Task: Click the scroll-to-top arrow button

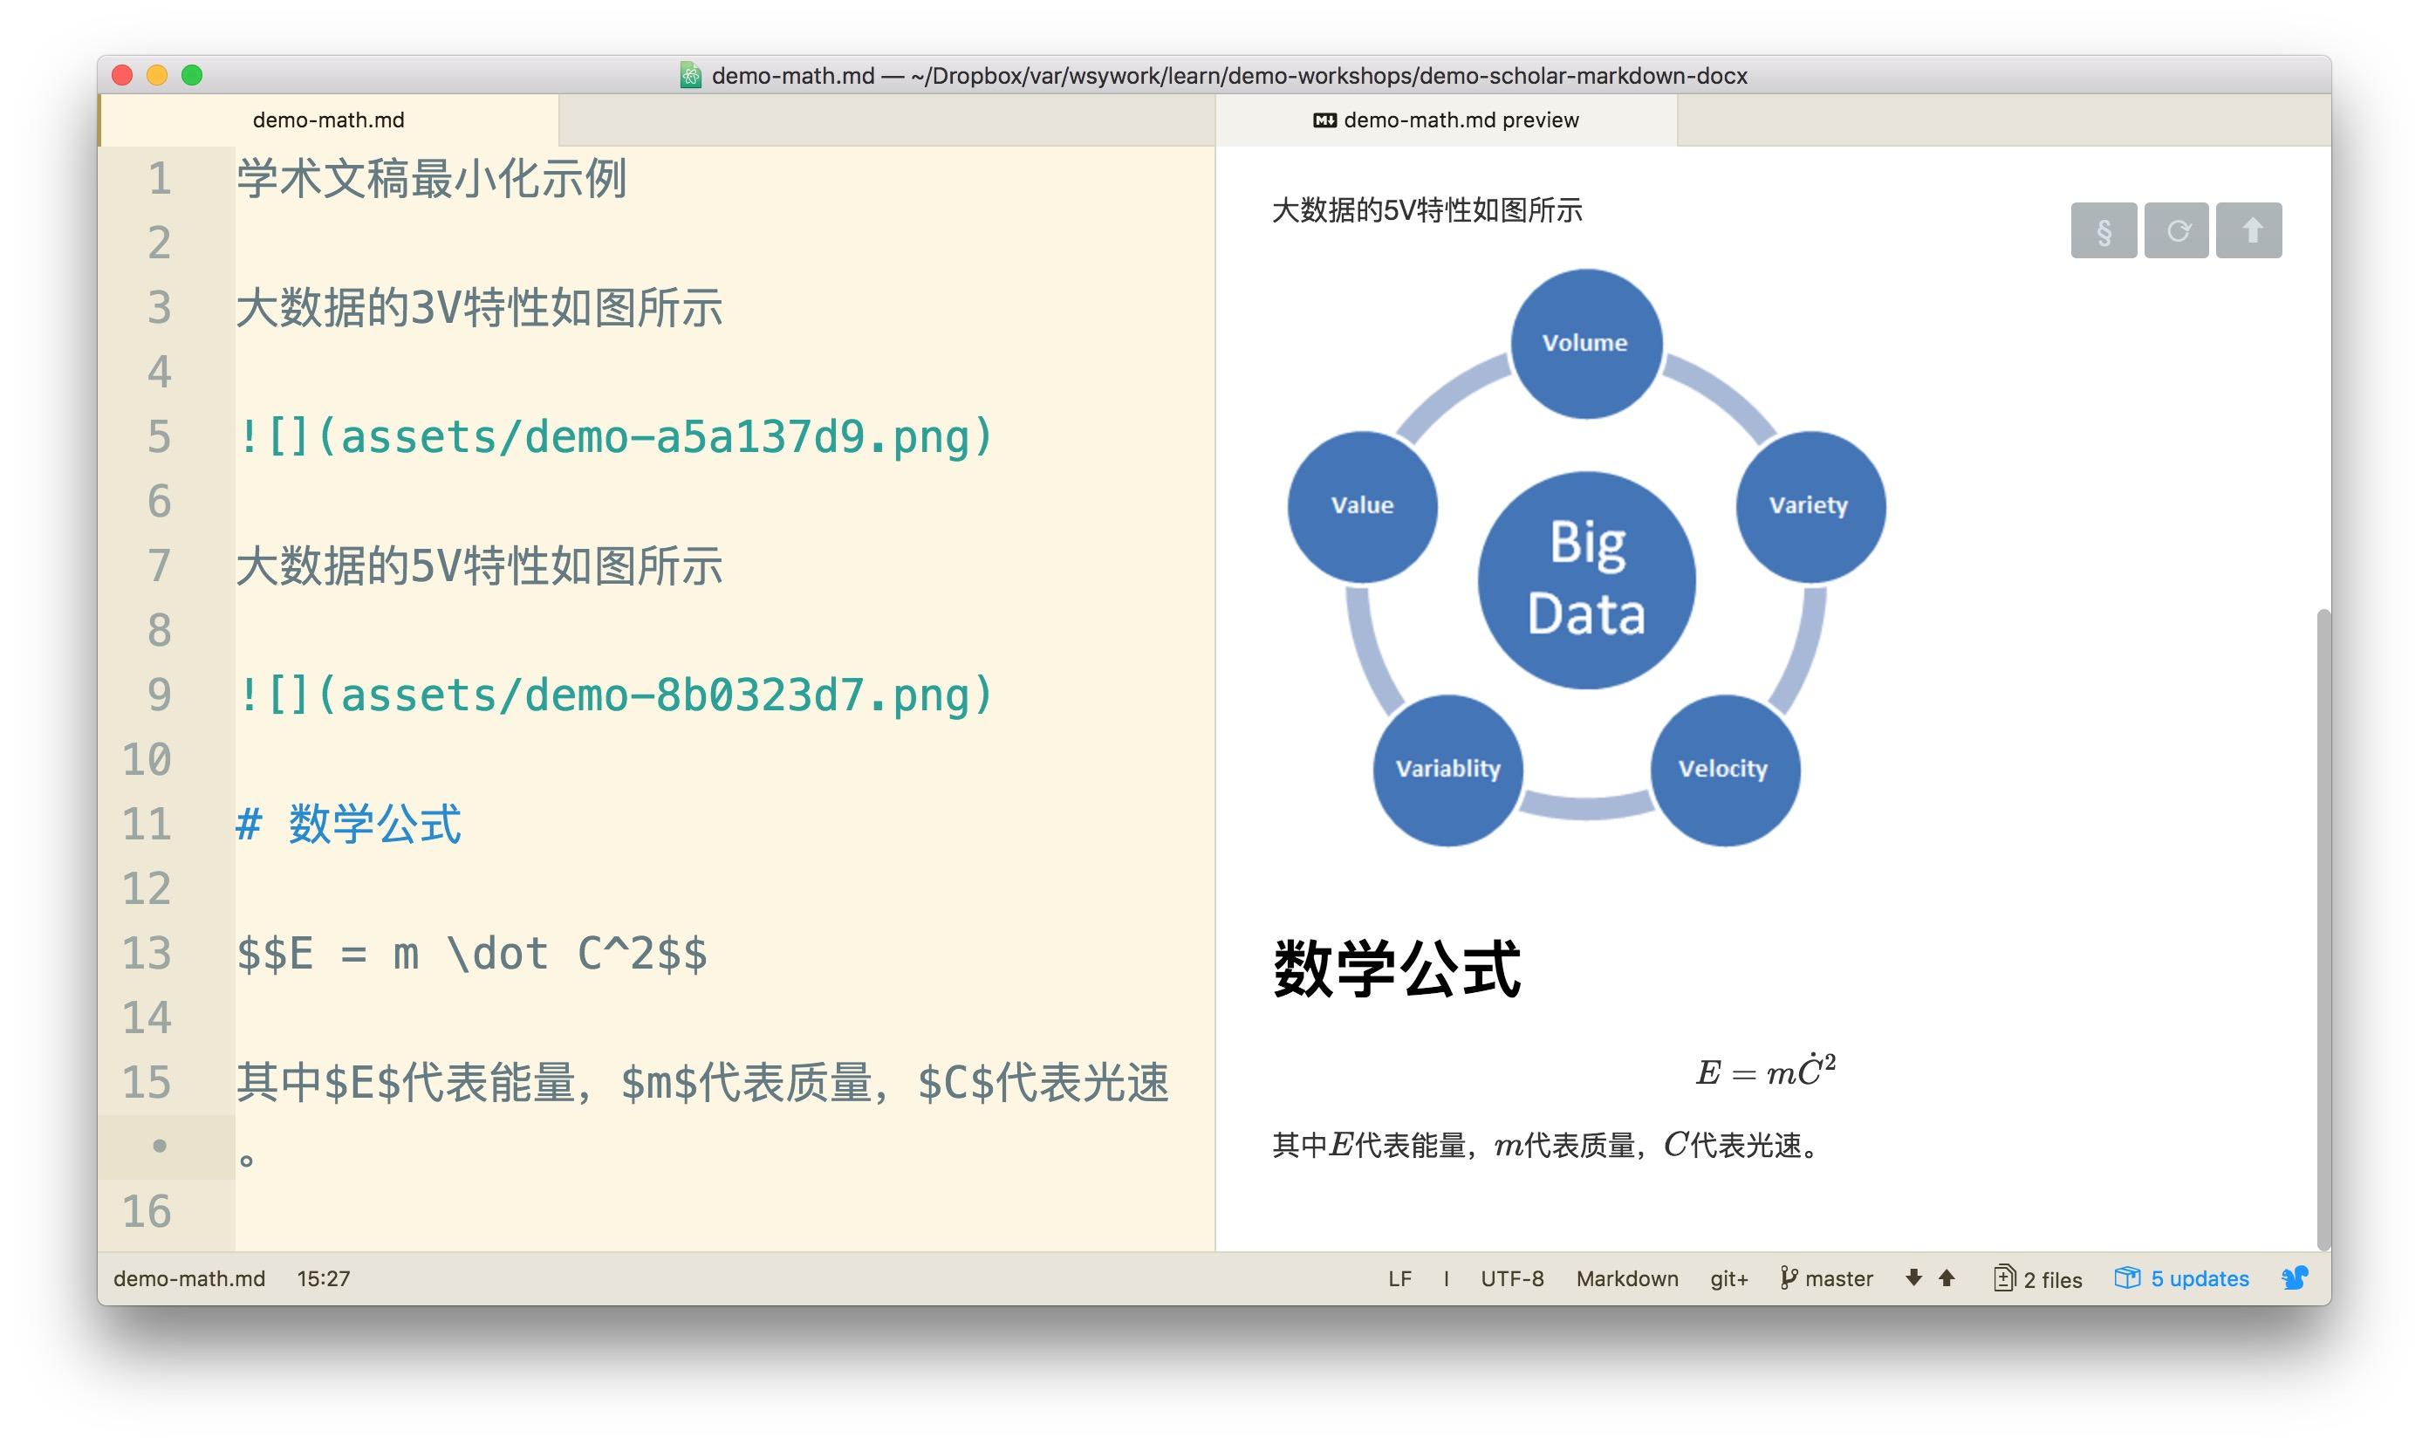Action: pyautogui.click(x=2249, y=230)
